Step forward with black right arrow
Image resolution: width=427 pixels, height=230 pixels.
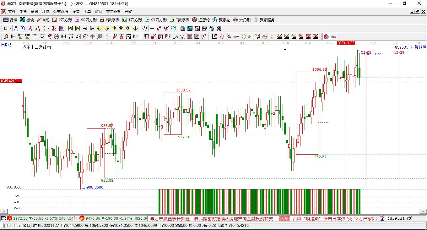pyautogui.click(x=92, y=28)
